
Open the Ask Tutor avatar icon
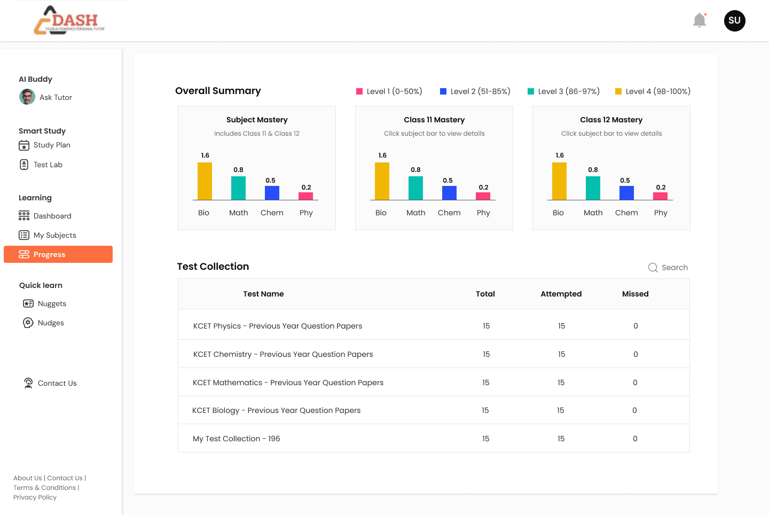click(x=27, y=97)
